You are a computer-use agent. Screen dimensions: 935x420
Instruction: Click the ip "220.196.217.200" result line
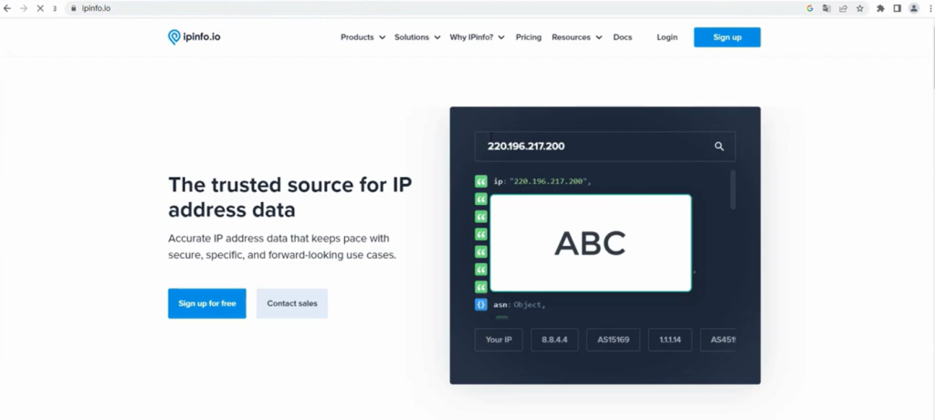click(x=542, y=181)
